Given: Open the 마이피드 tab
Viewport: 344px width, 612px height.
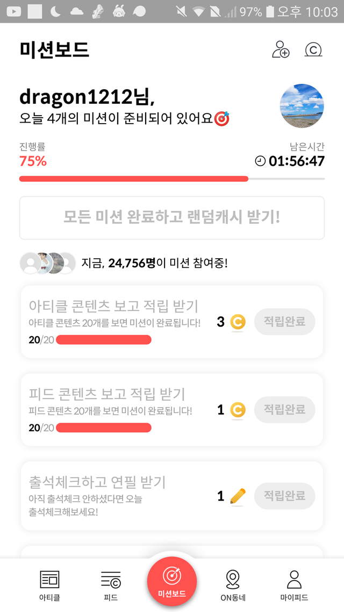Looking at the screenshot, I should tap(294, 585).
